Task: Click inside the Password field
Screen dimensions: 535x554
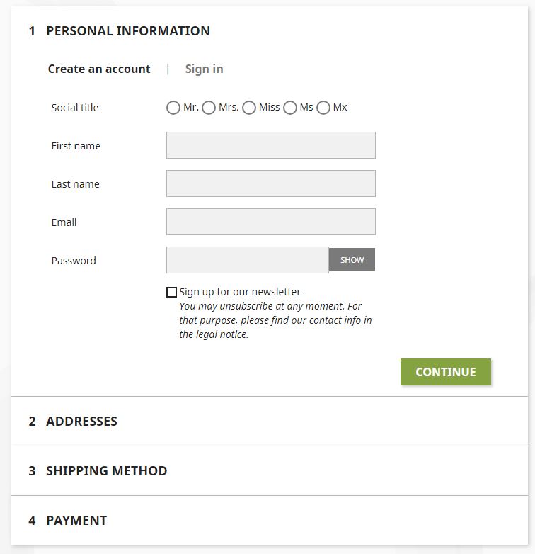Action: (247, 260)
